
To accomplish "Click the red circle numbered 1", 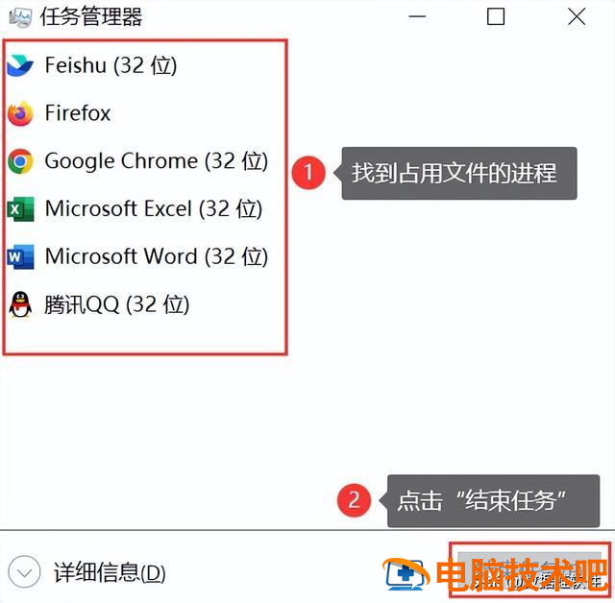I will click(308, 173).
